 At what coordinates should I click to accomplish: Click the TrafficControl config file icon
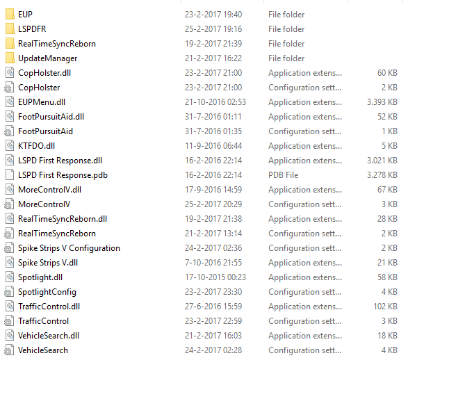[x=9, y=321]
